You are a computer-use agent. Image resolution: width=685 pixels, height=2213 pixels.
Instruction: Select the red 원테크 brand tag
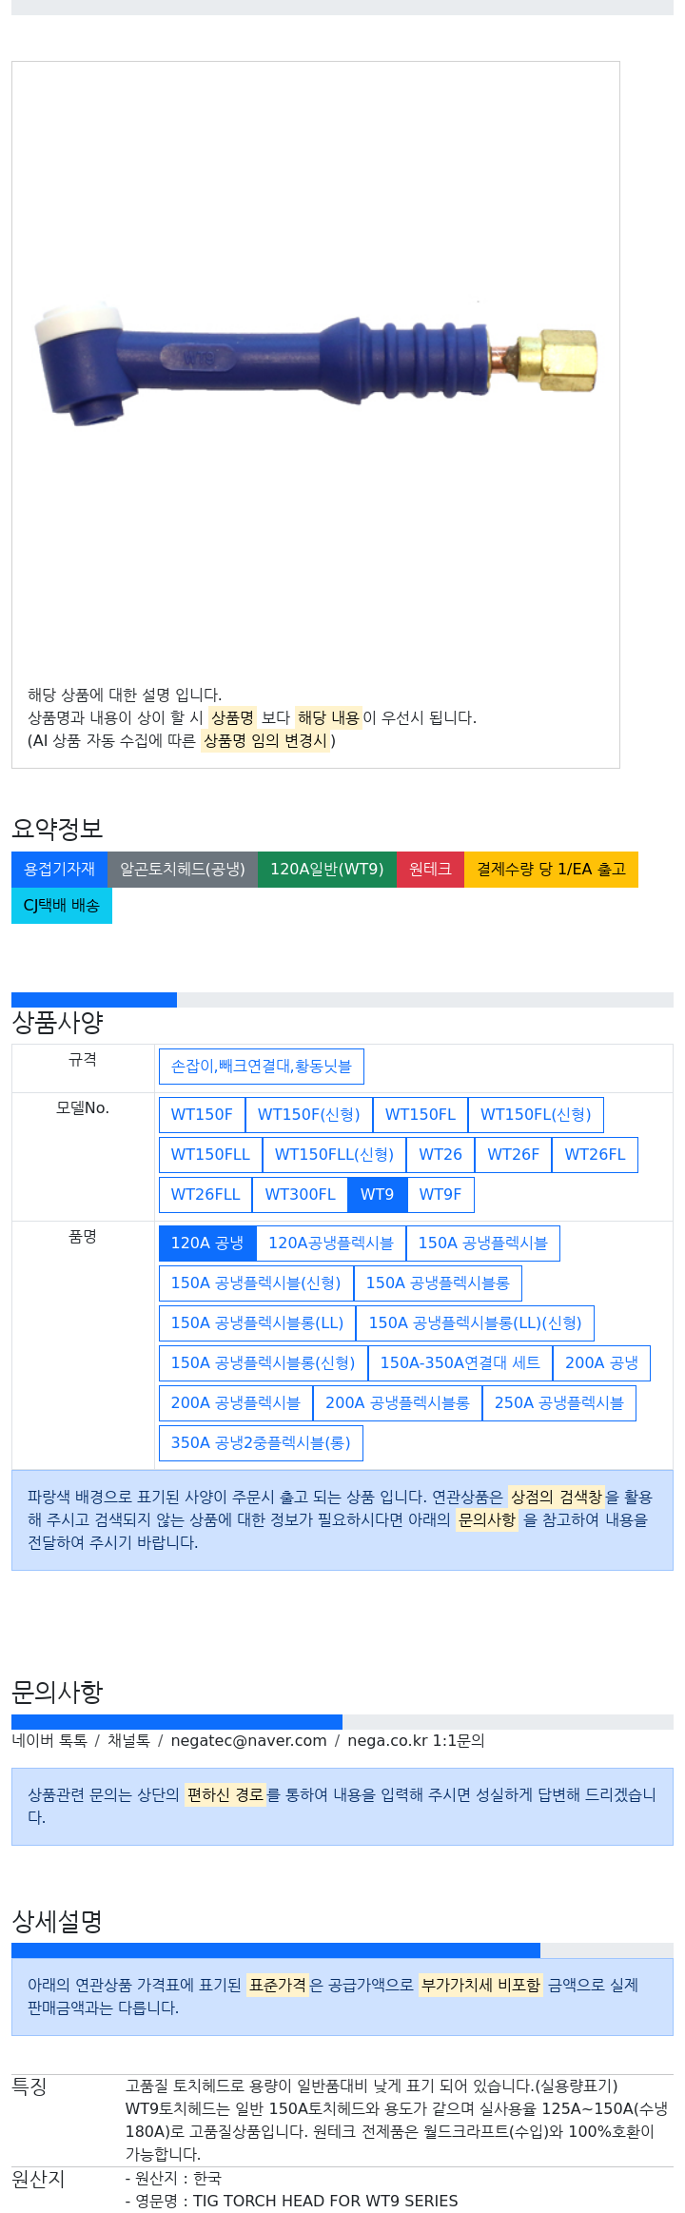(x=430, y=869)
